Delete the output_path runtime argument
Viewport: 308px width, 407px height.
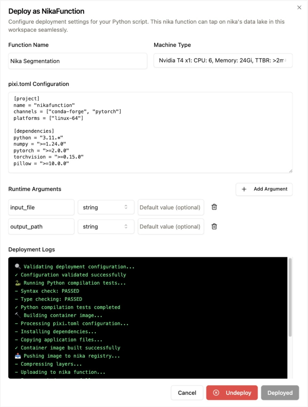click(214, 226)
